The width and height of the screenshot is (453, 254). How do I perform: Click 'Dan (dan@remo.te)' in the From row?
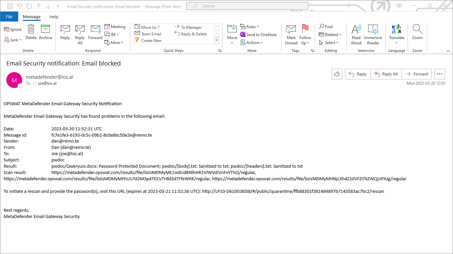tap(71, 148)
